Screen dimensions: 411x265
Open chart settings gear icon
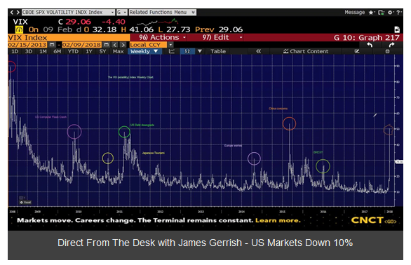tap(387, 51)
